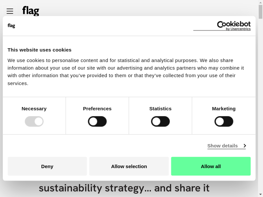Click the scrollbar down arrow
The height and width of the screenshot is (197, 263).
261,195
